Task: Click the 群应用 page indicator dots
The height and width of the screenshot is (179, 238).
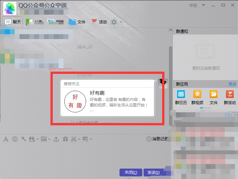Action: point(205,108)
